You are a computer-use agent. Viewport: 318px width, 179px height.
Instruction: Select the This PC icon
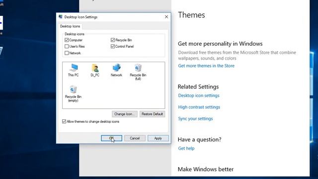point(73,70)
